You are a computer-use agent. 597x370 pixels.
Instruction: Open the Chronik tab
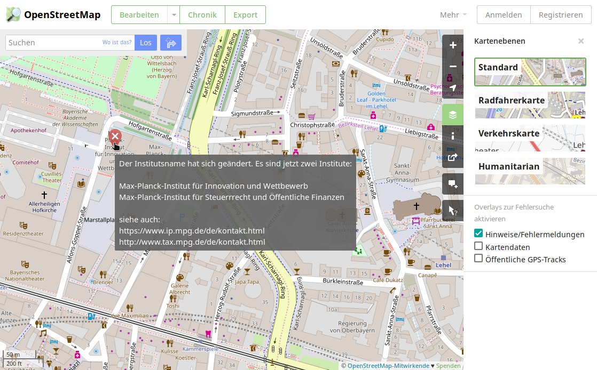click(x=202, y=15)
